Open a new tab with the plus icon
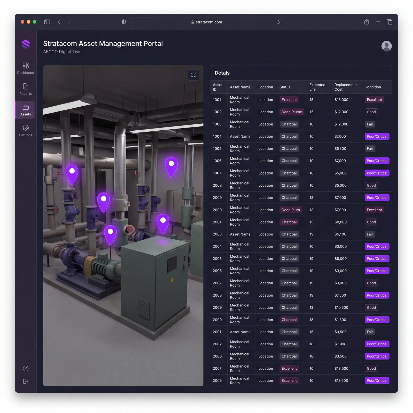Viewport: 413px width, 413px height. (x=378, y=22)
